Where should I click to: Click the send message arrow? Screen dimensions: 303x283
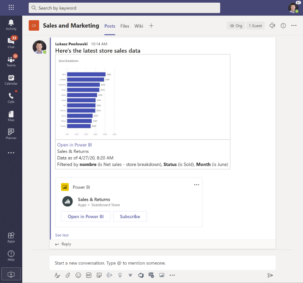(270, 275)
